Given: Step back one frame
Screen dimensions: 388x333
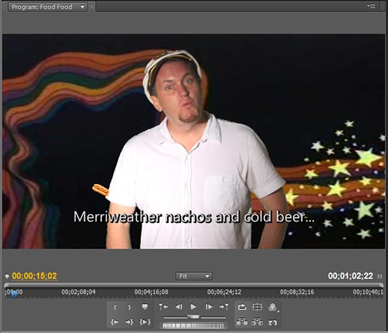Looking at the screenshot, I should [x=178, y=307].
